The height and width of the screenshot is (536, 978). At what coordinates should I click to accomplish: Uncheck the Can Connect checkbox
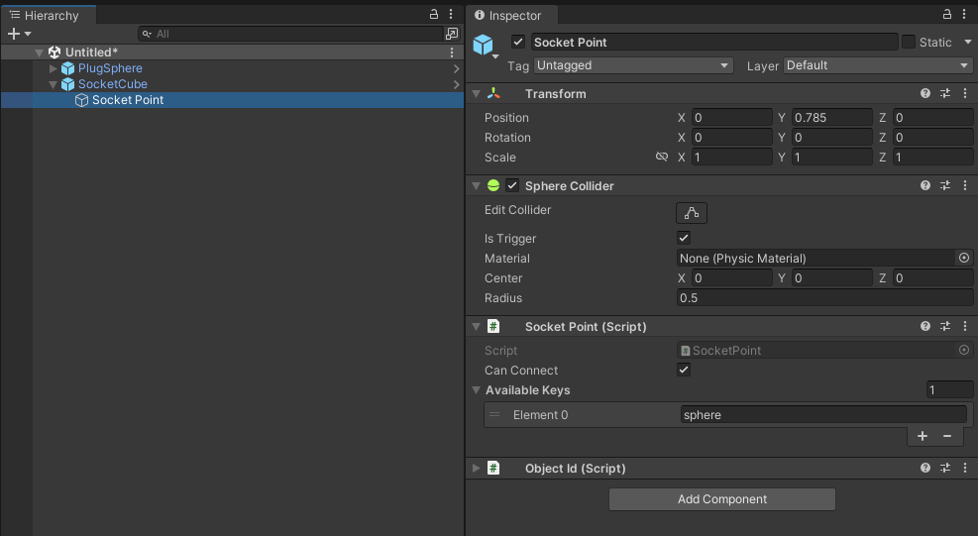point(684,370)
